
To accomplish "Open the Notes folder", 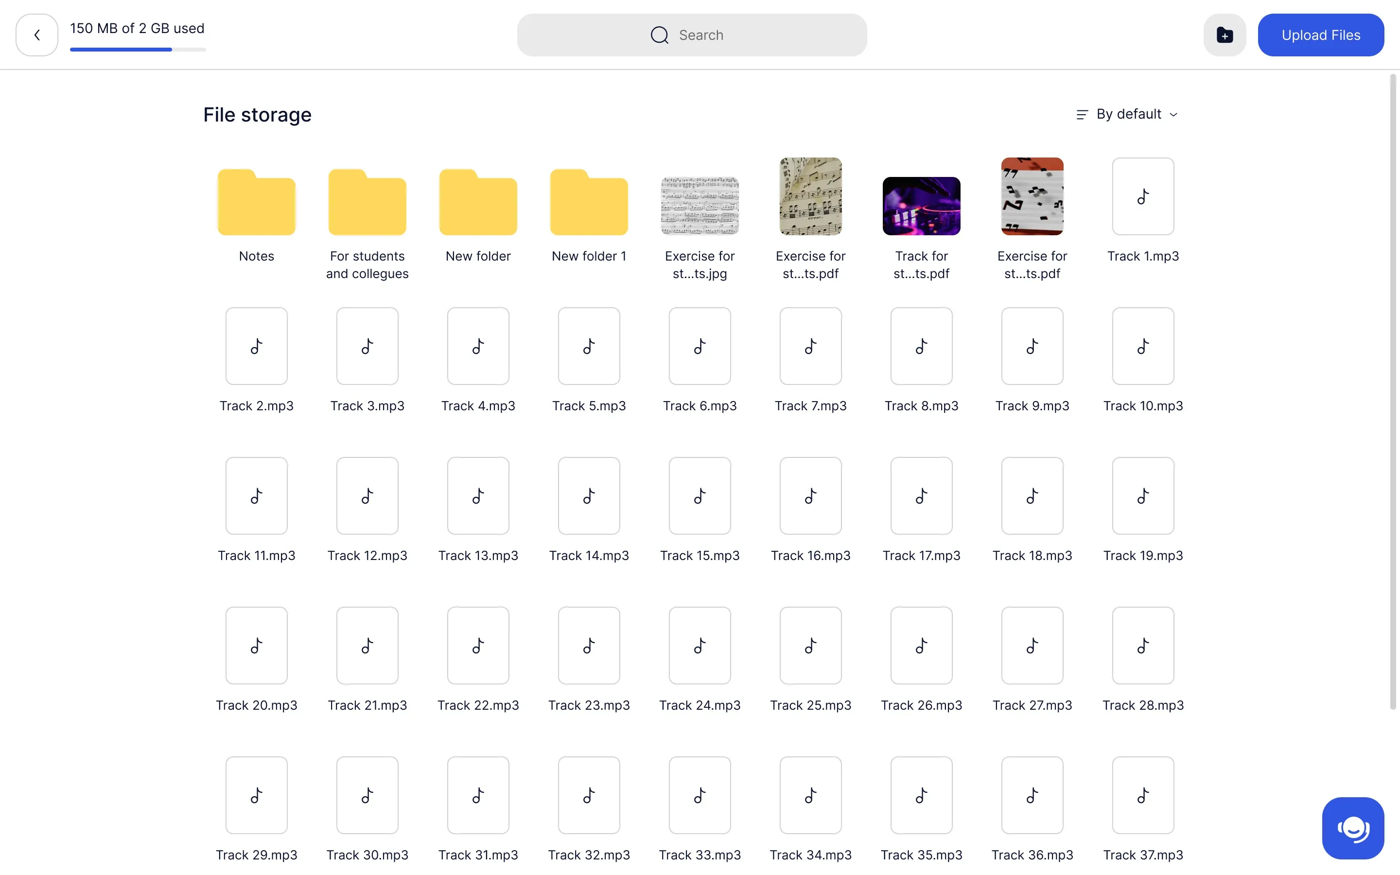I will 256,203.
